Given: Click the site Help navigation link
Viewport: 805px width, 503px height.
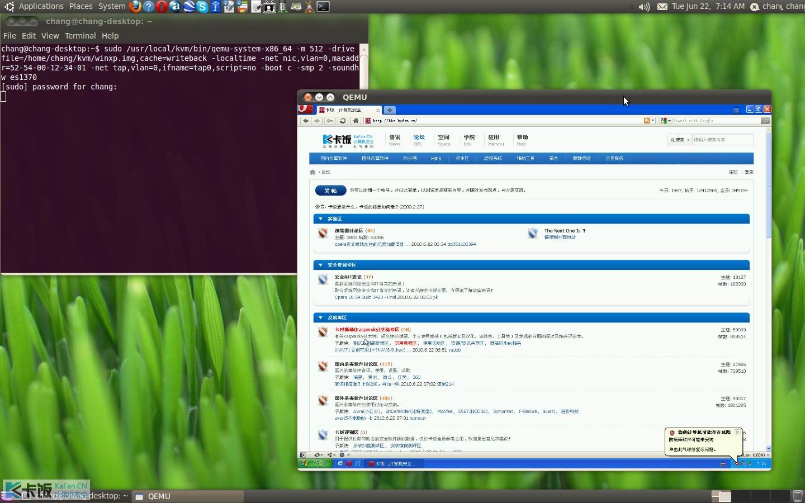Looking at the screenshot, I should (522, 140).
